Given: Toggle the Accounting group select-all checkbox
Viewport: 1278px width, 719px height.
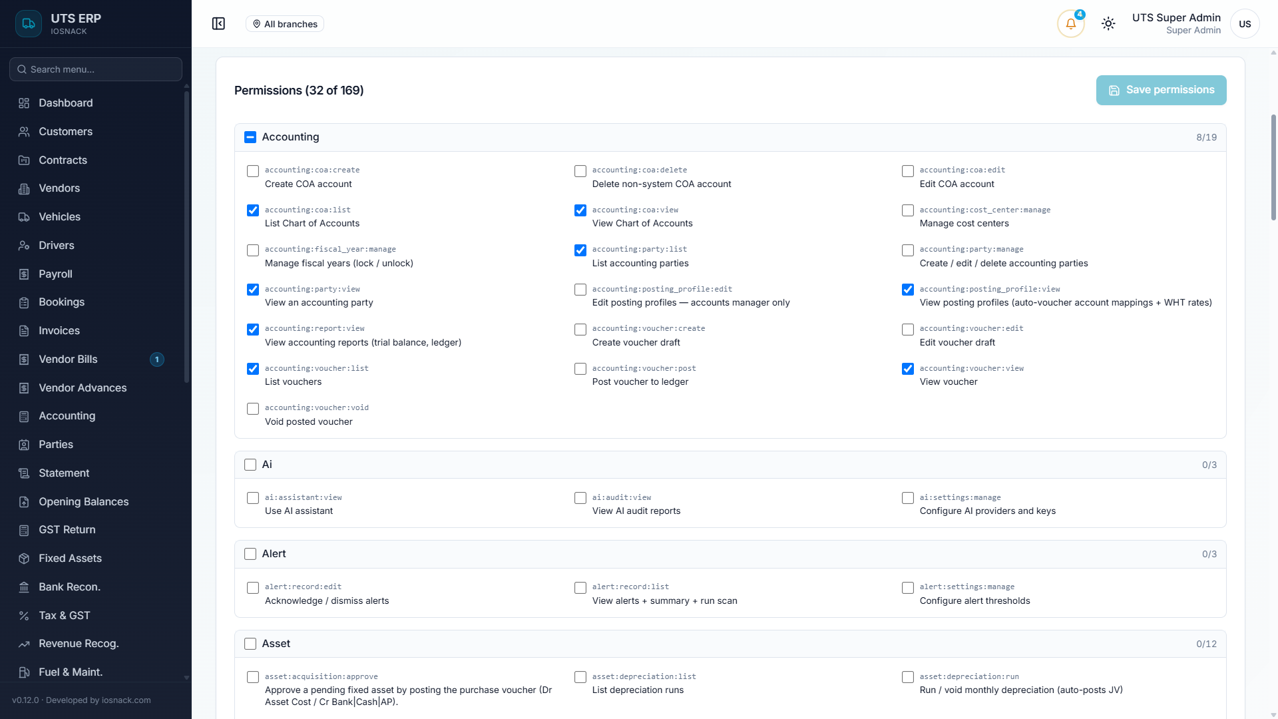Looking at the screenshot, I should tap(250, 137).
